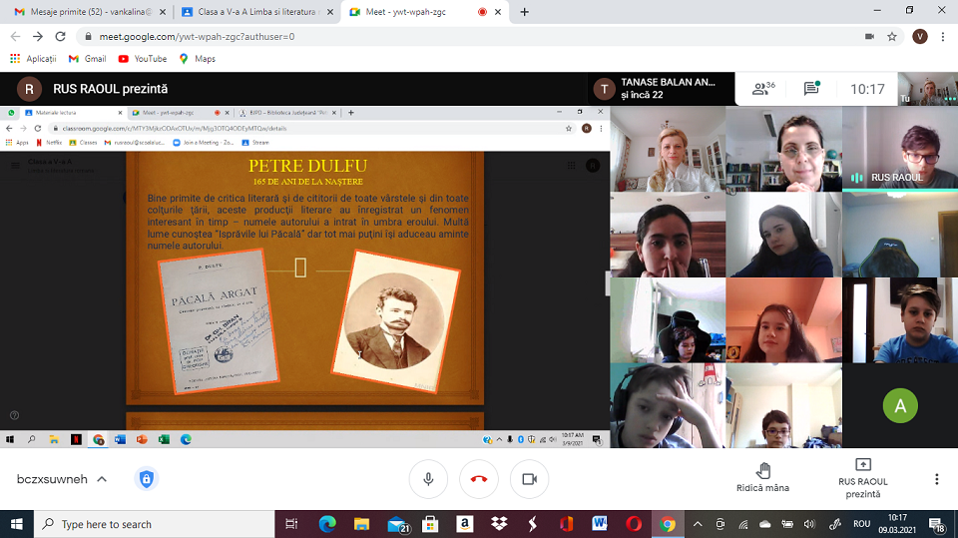Open Meet's three-dot more options menu
Screen dimensions: 958x538
click(936, 479)
